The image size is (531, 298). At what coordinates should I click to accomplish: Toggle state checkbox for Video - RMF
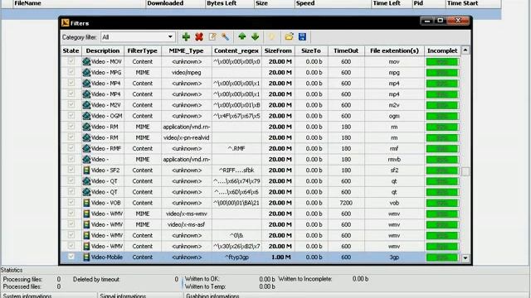[x=71, y=148]
